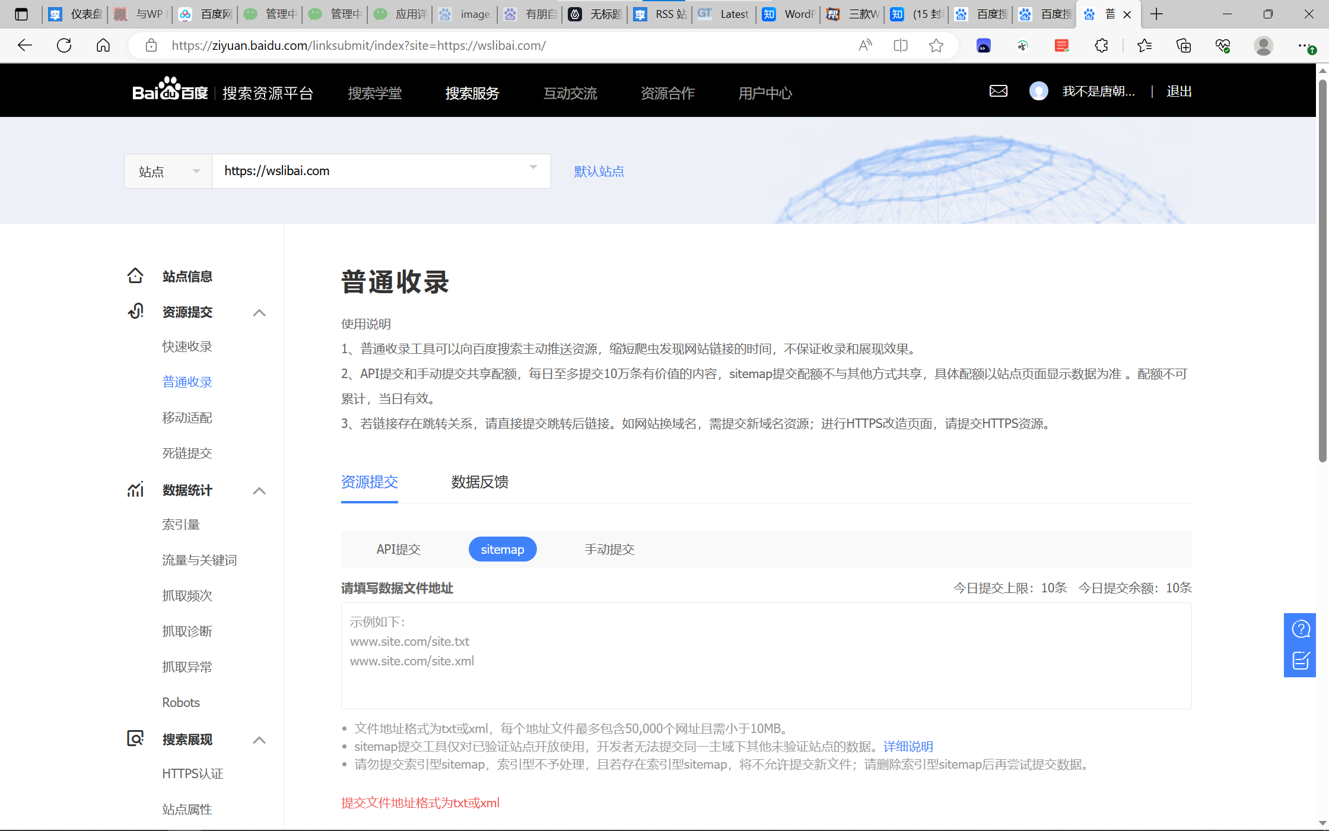Click the browser home icon
This screenshot has height=831, width=1329.
pos(103,46)
